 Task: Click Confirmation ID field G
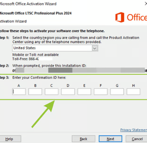point(117,92)
